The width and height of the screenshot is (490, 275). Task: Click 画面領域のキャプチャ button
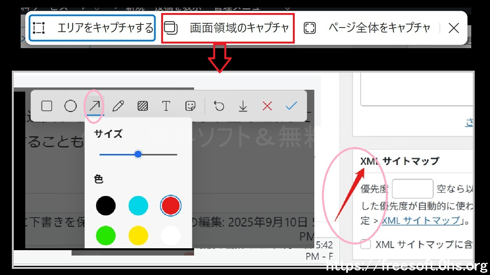(x=228, y=28)
